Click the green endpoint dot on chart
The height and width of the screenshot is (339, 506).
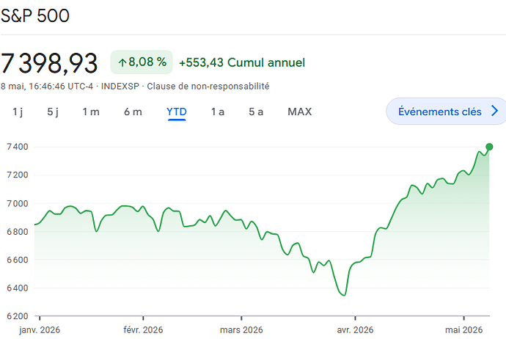pyautogui.click(x=489, y=147)
